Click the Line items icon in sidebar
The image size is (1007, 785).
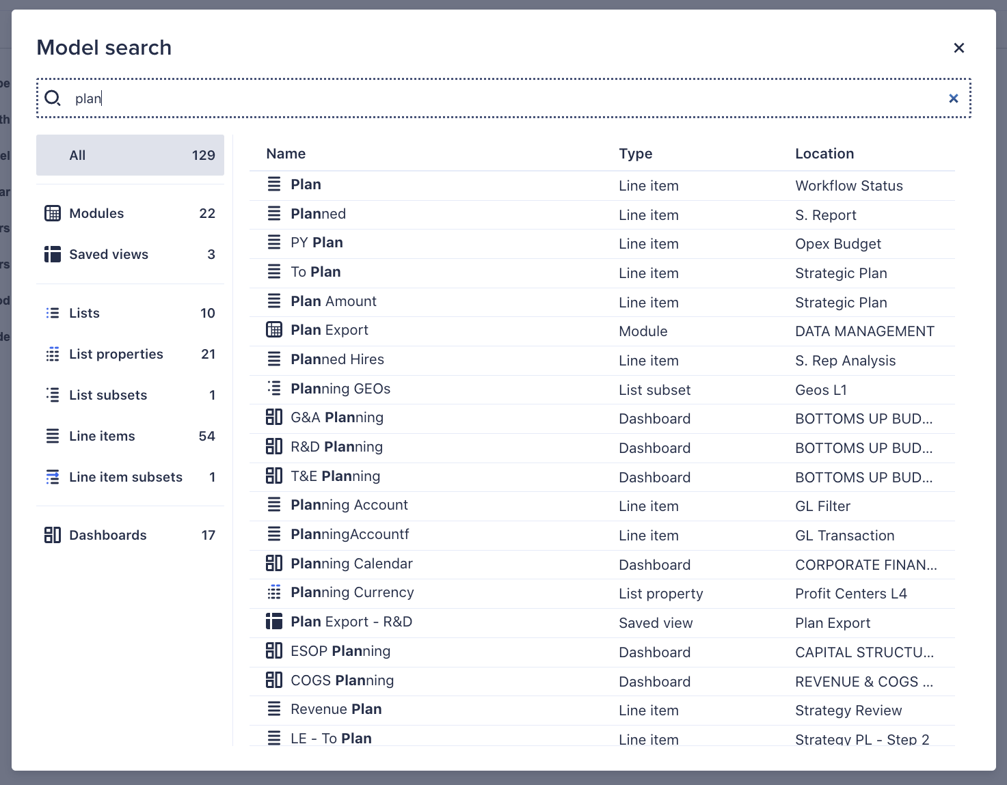click(53, 435)
